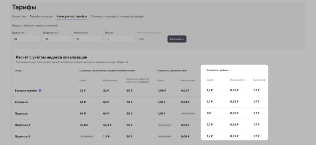Image resolution: width=316 pixels, height=145 pixels.
Task: Click the Подольск 4 warehouse row name
Action: point(23,136)
